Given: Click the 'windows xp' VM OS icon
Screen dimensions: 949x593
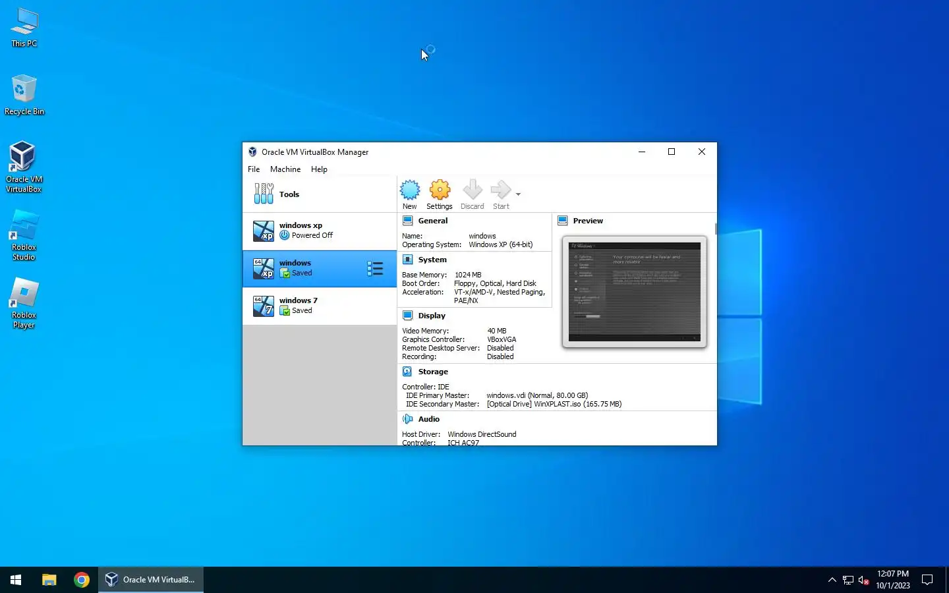Looking at the screenshot, I should 264,231.
